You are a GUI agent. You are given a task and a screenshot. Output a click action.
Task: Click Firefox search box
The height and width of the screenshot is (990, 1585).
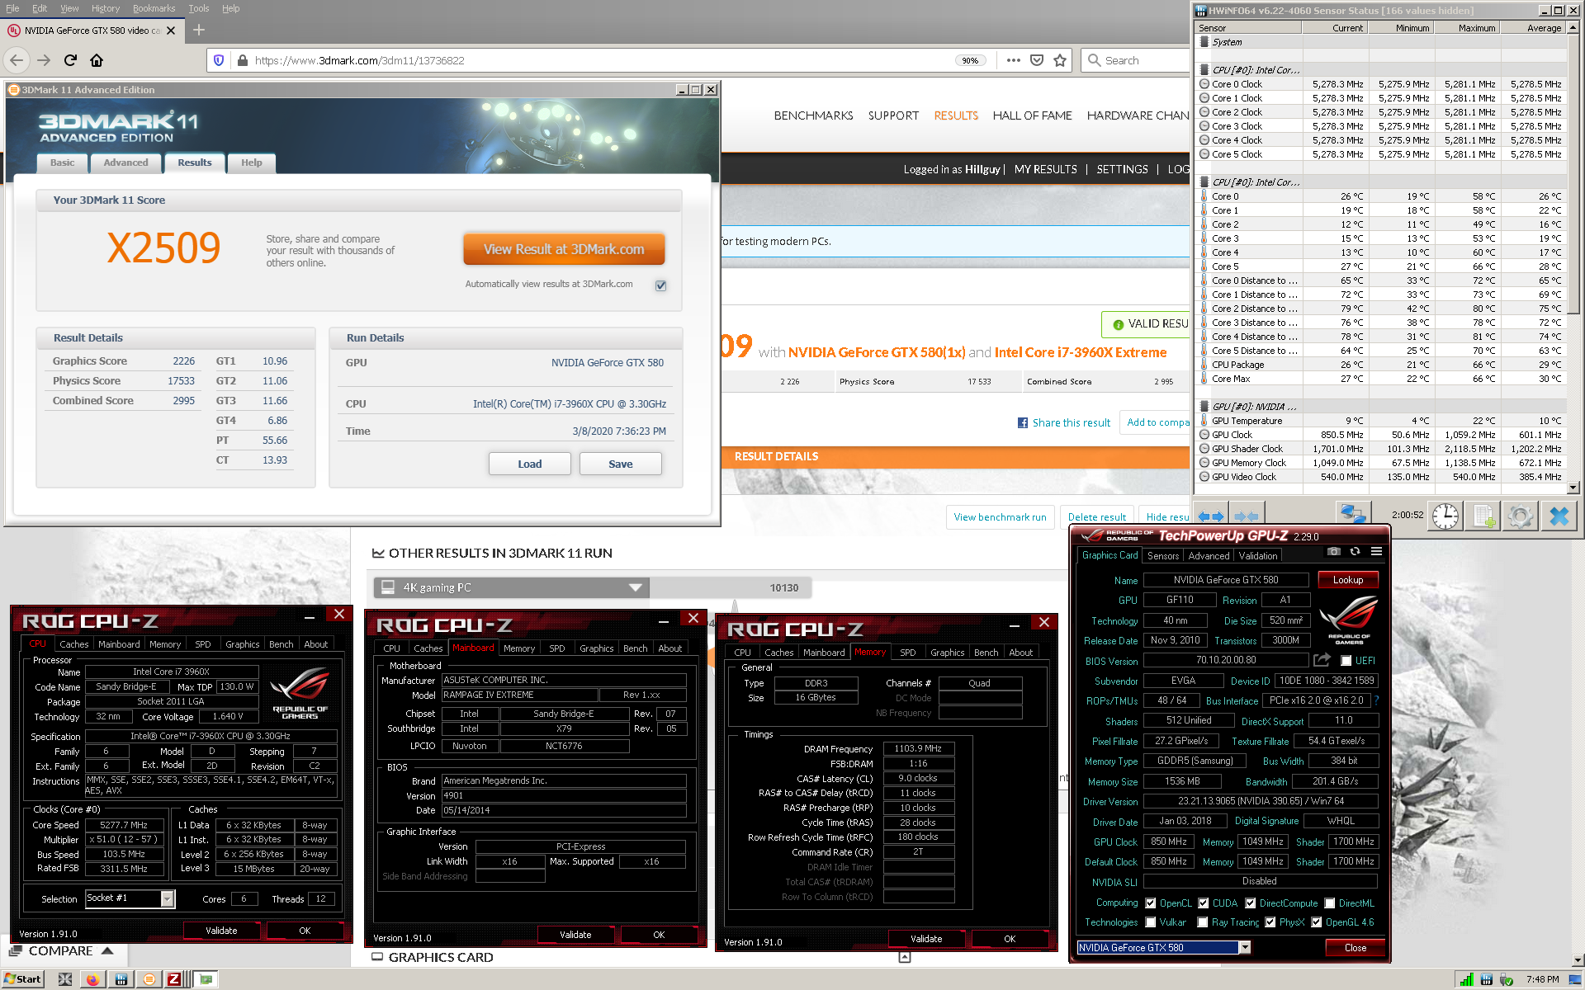point(1134,60)
